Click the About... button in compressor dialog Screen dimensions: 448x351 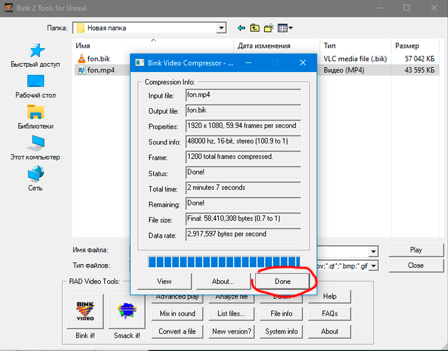pyautogui.click(x=223, y=281)
